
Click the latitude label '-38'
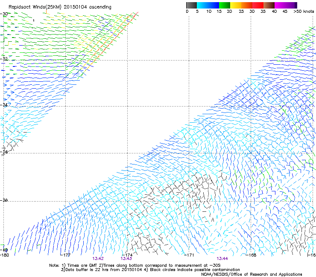pos(4,200)
